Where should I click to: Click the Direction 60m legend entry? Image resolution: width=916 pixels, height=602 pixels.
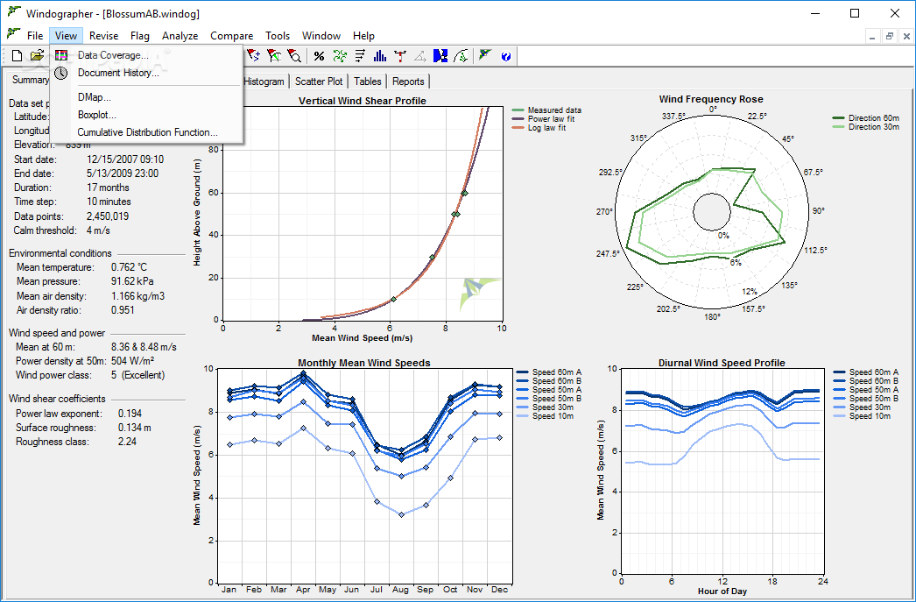[866, 118]
